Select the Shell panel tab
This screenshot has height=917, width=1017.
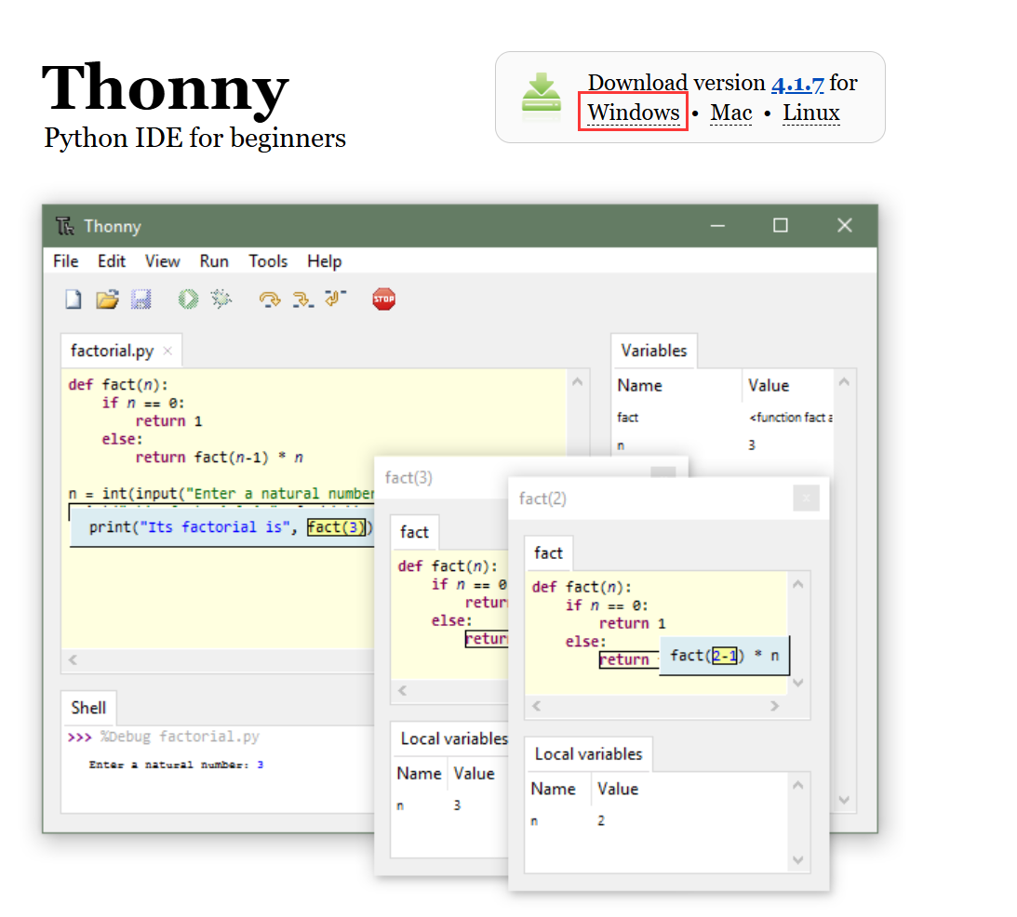(x=88, y=708)
